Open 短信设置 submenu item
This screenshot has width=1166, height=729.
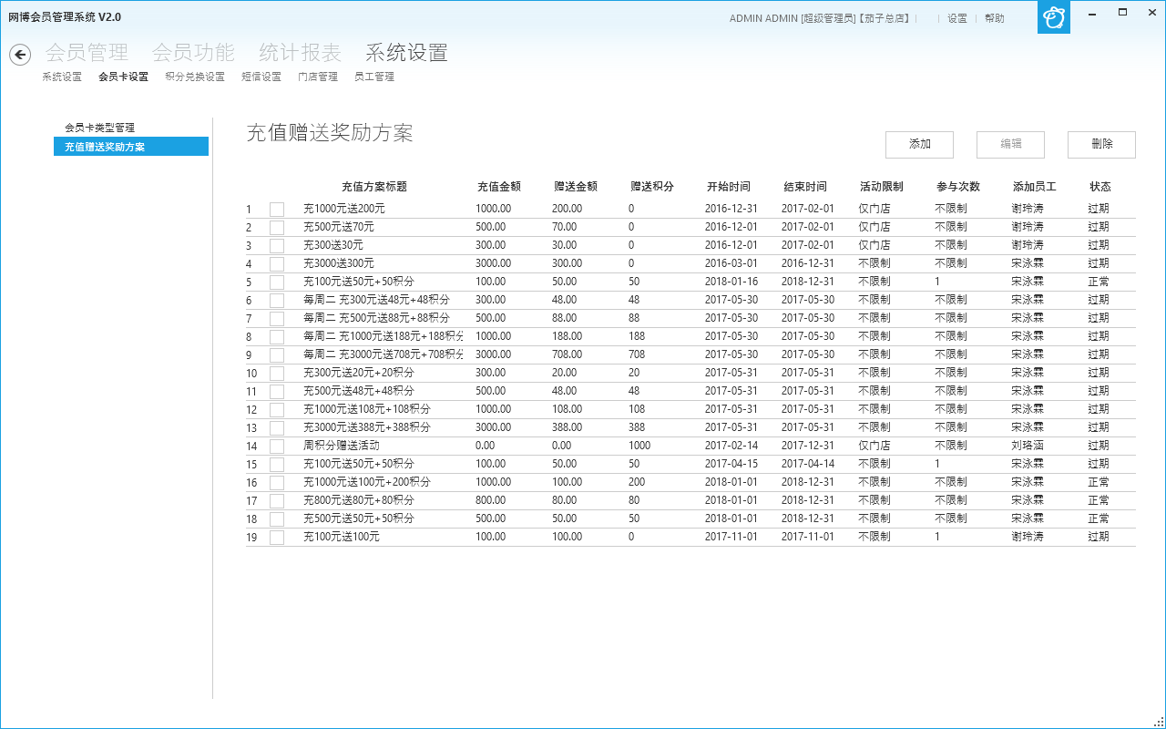coord(261,77)
